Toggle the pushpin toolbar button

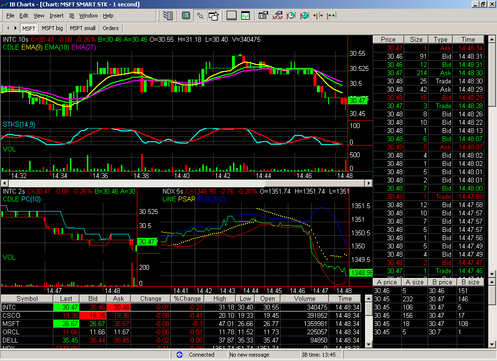coord(199,16)
